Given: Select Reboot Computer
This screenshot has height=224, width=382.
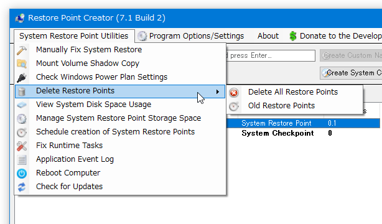Looking at the screenshot, I should pyautogui.click(x=120, y=173).
